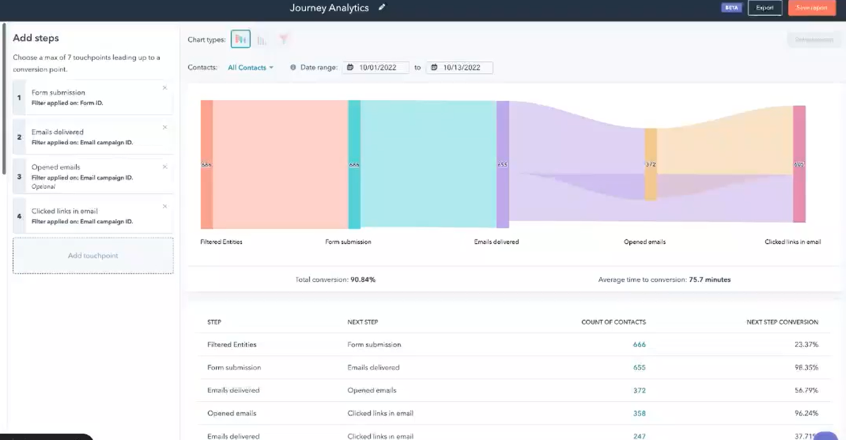Open the 666 contacts count link

click(639, 345)
